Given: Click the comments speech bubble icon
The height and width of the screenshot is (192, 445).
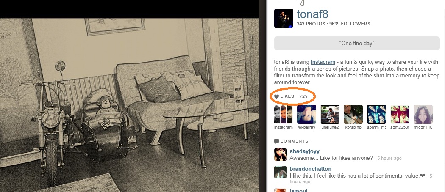Looking at the screenshot, I should click(x=277, y=141).
